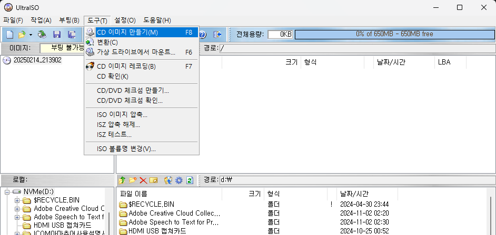Click the Save As toolbar icon

click(71, 35)
